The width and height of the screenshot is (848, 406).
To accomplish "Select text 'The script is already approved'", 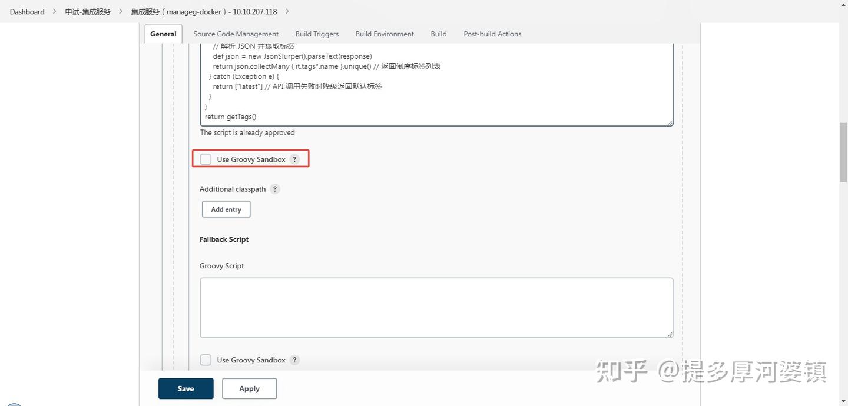I will pyautogui.click(x=247, y=132).
